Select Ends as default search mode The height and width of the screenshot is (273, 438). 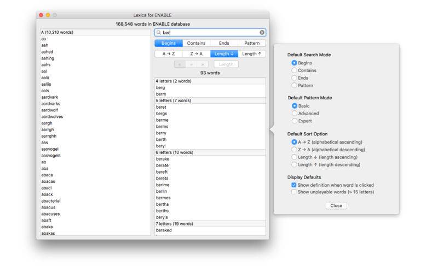(x=294, y=78)
